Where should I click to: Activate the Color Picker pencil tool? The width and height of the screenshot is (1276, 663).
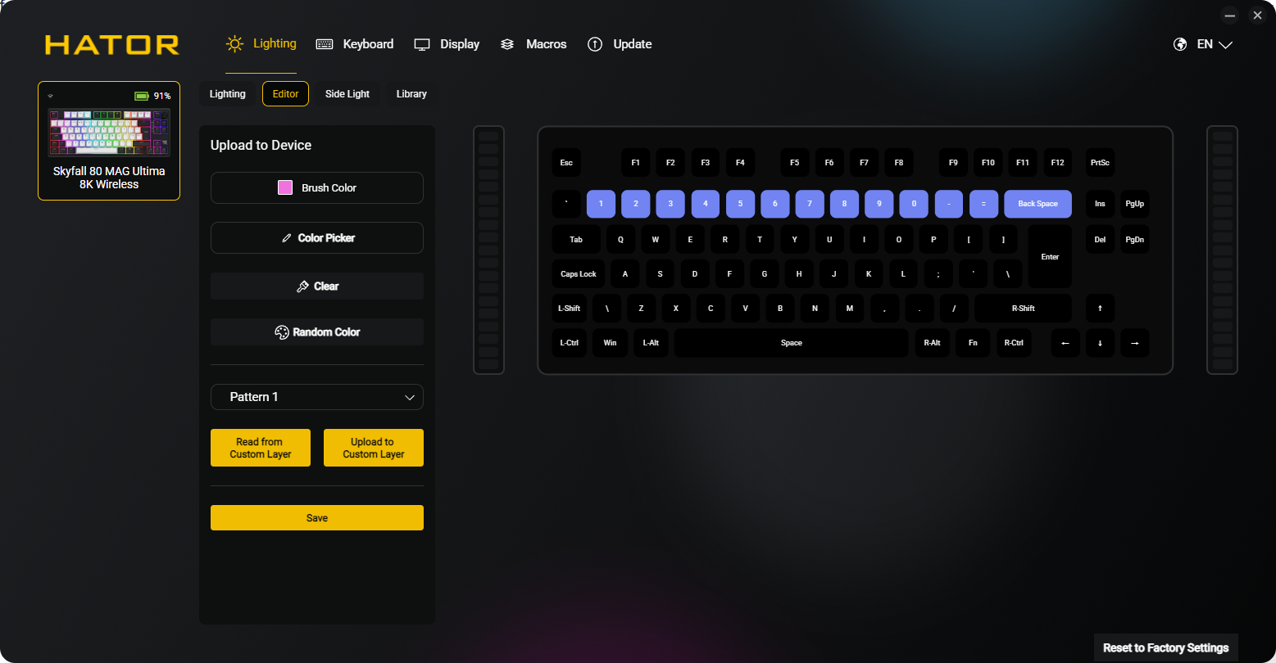tap(317, 238)
